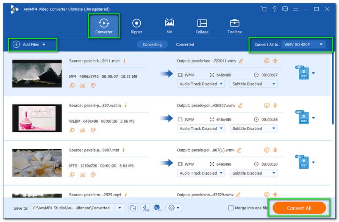Switch to the Converter tab
The image size is (339, 222).
[x=104, y=26]
